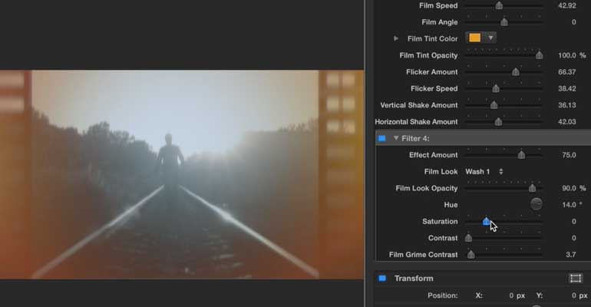Click the Horizontal Shake Amount slider handle
591x307 pixels.
[498, 122]
